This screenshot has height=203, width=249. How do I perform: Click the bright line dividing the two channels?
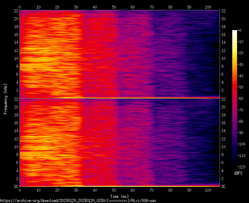point(119,98)
